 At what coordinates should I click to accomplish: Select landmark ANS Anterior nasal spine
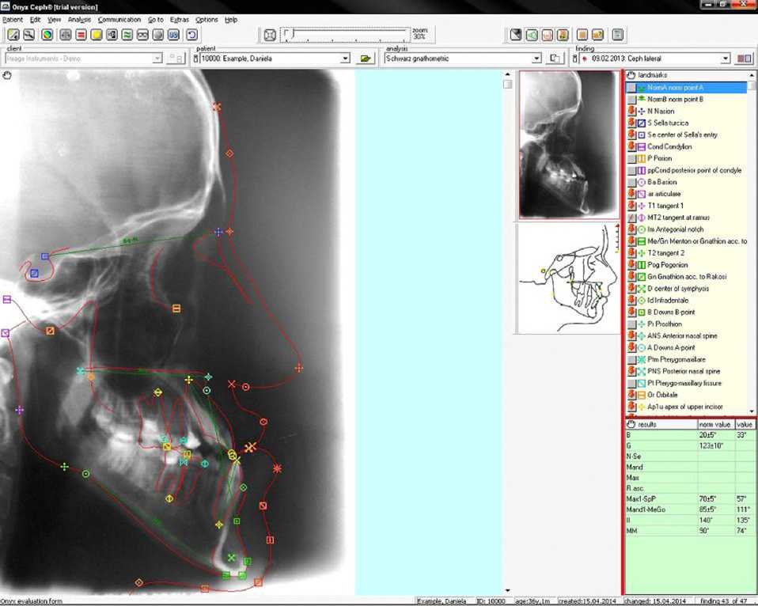pos(682,336)
